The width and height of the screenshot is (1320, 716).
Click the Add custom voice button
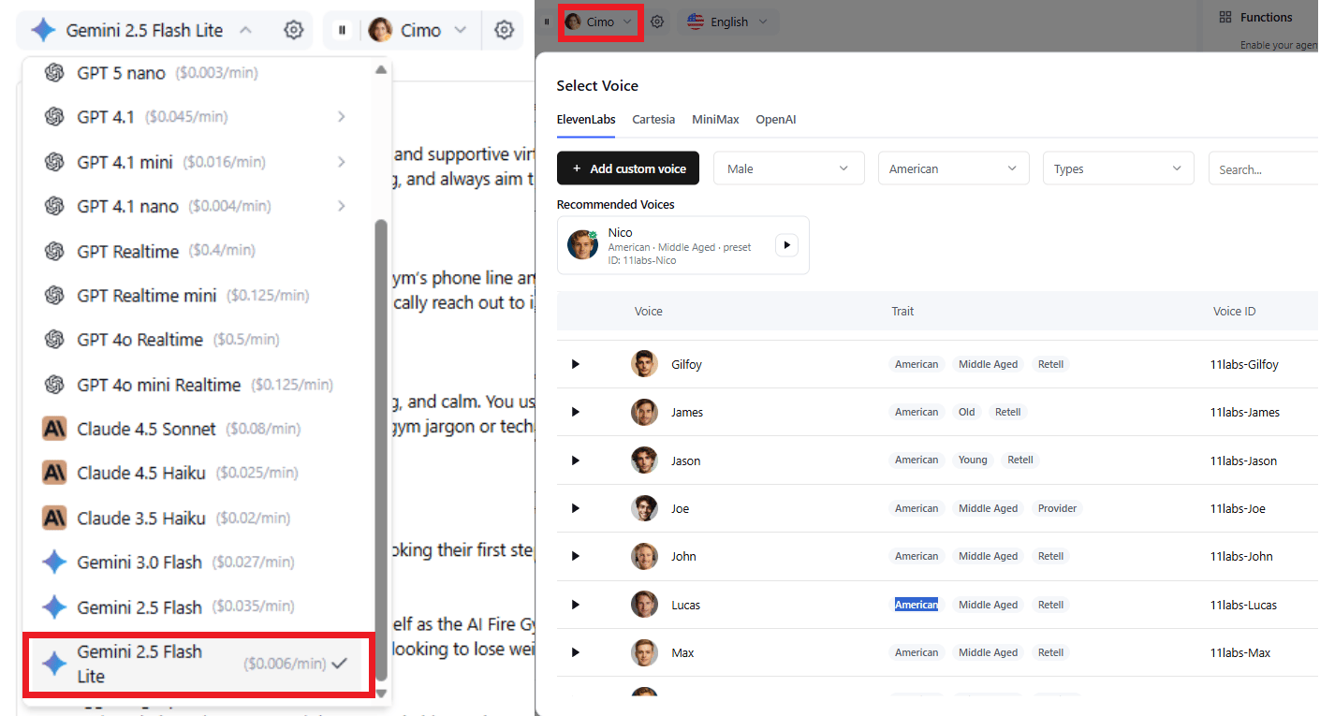[x=628, y=168]
